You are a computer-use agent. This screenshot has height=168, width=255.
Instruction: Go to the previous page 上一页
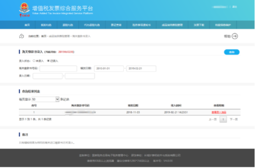click(213, 120)
